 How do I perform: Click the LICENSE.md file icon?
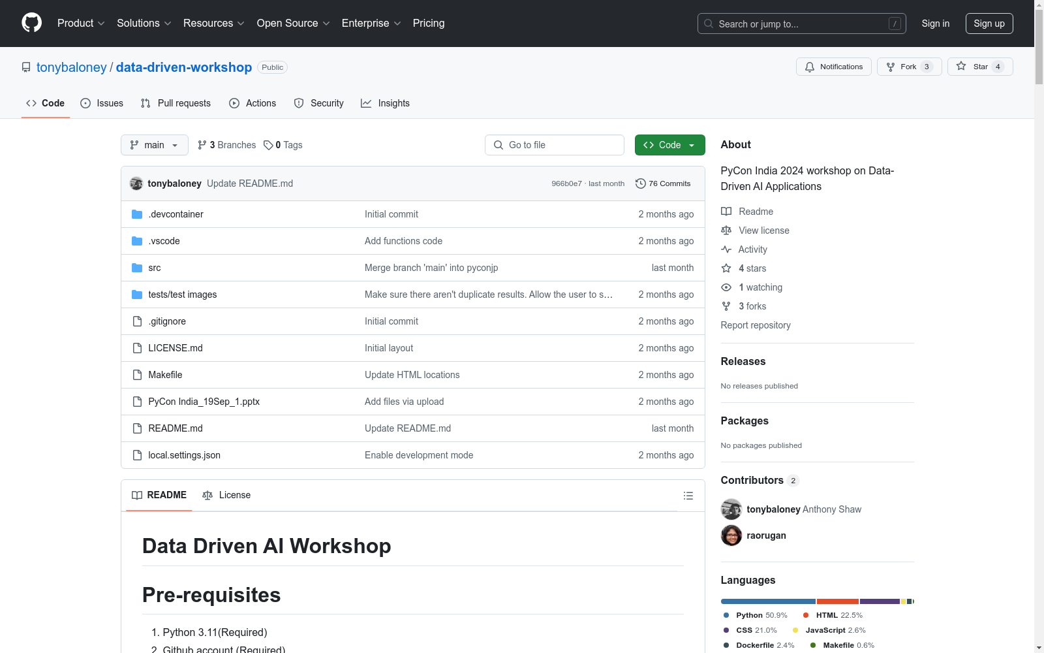click(137, 348)
